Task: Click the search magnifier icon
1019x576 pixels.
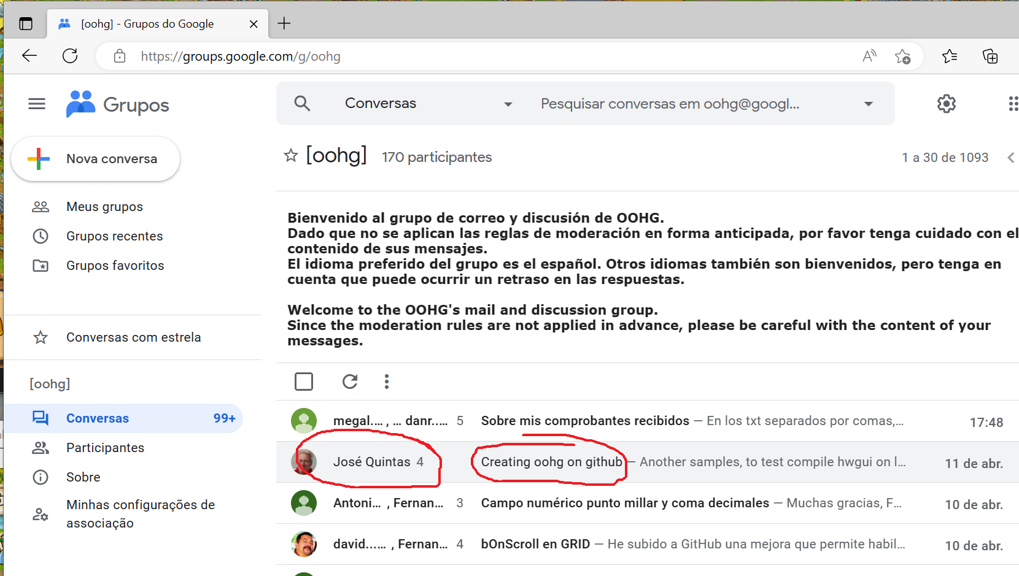Action: [x=302, y=103]
